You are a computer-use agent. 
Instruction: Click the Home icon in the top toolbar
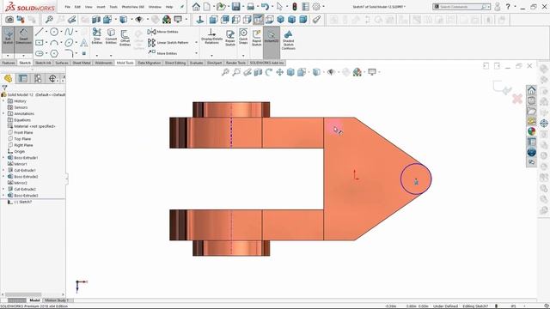196,6
